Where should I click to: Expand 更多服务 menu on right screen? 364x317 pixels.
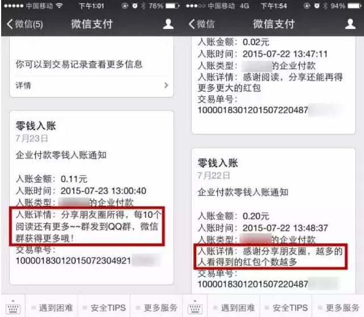coord(338,308)
